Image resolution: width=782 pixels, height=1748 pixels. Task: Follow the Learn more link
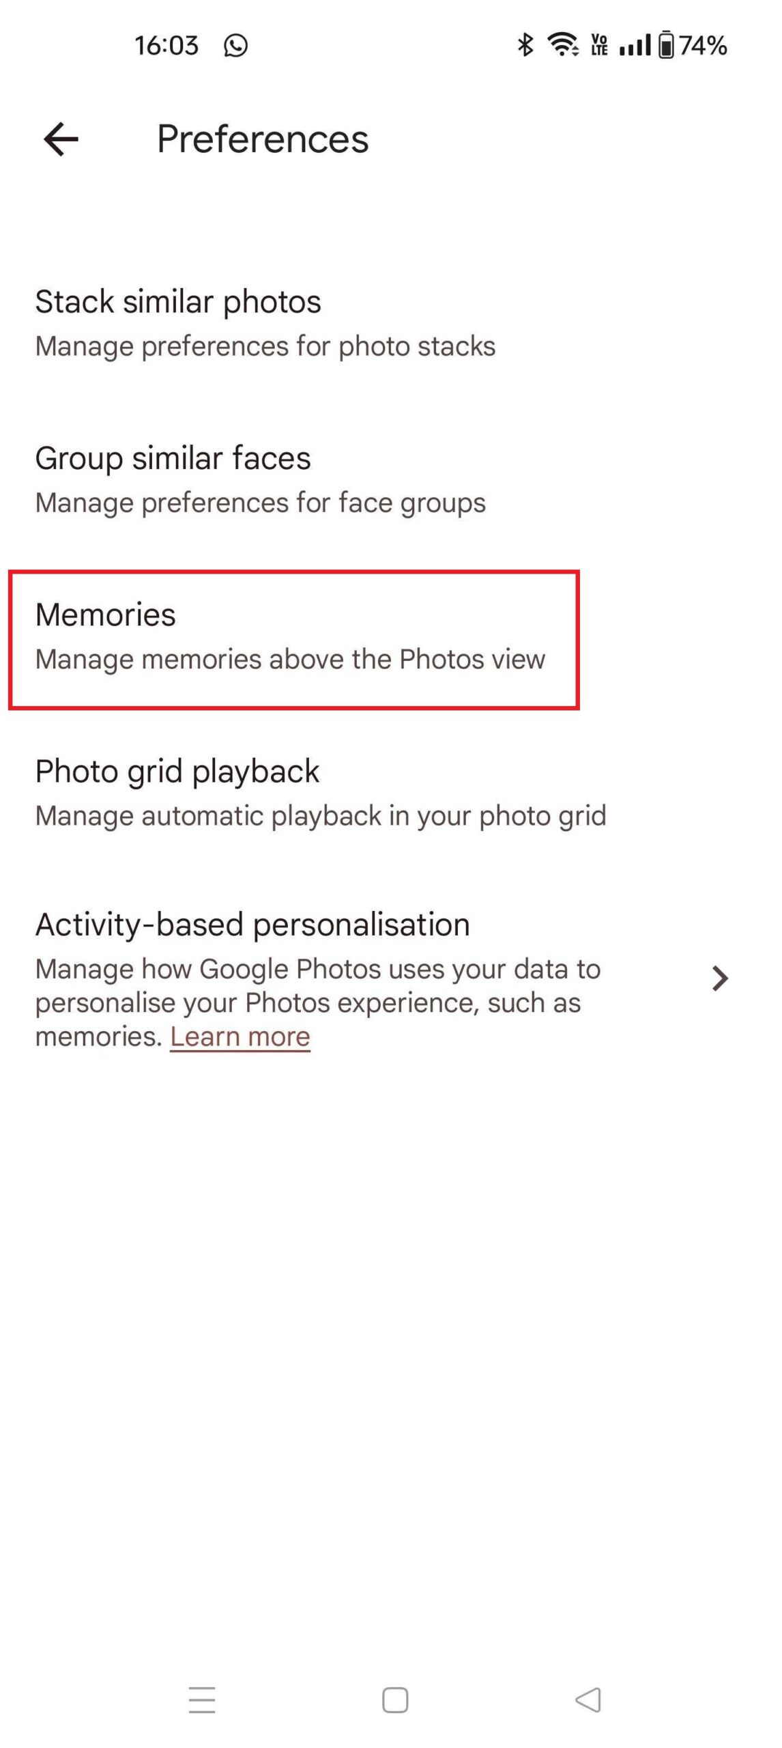pos(240,1037)
